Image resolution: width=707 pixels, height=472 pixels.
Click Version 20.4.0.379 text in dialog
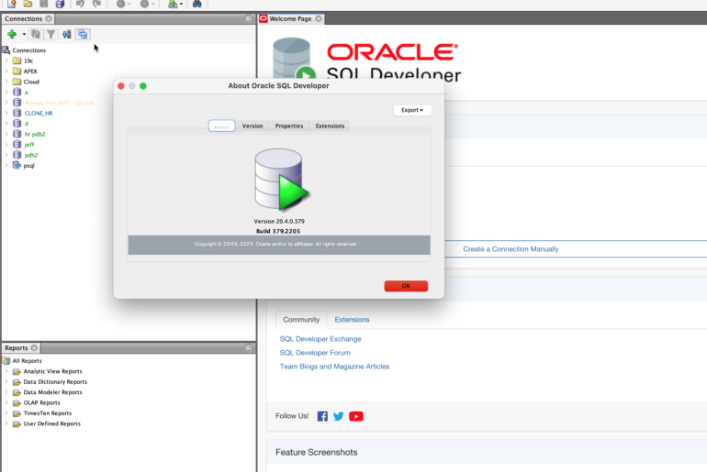[278, 222]
